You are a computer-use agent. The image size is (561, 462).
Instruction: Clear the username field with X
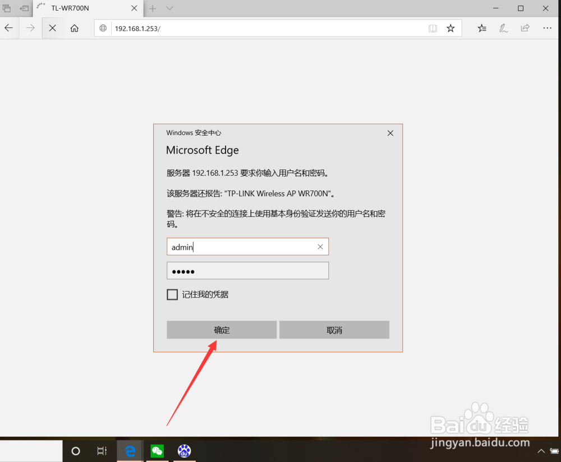(x=320, y=247)
